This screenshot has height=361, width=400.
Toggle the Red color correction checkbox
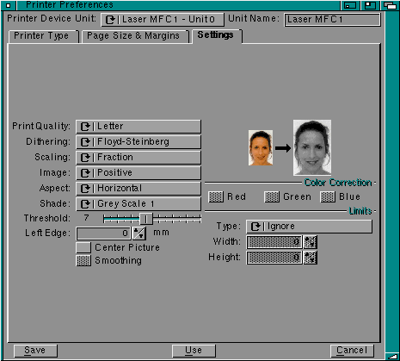pos(216,197)
